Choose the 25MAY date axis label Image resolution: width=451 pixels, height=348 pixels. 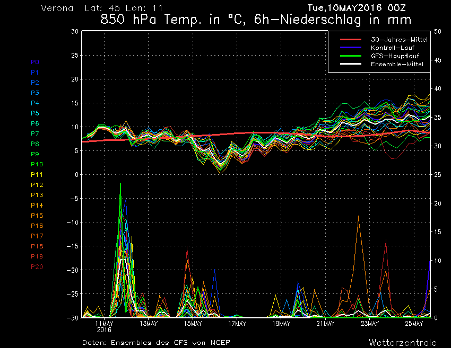click(x=414, y=324)
